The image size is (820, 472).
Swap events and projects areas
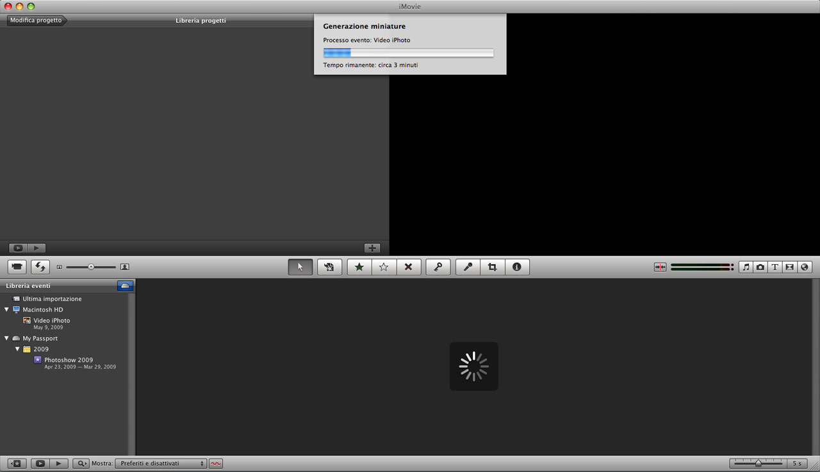40,267
